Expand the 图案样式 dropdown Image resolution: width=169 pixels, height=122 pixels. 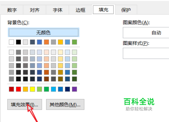[146, 53]
